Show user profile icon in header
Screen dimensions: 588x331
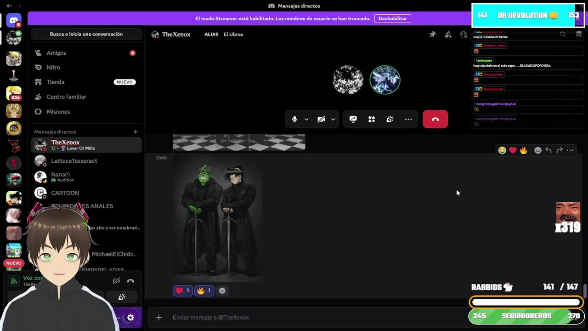(x=464, y=34)
